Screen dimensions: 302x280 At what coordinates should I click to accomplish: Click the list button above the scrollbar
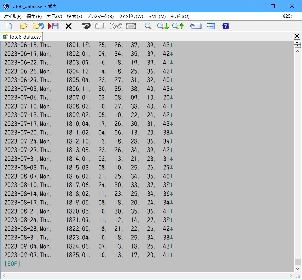pyautogui.click(x=297, y=46)
